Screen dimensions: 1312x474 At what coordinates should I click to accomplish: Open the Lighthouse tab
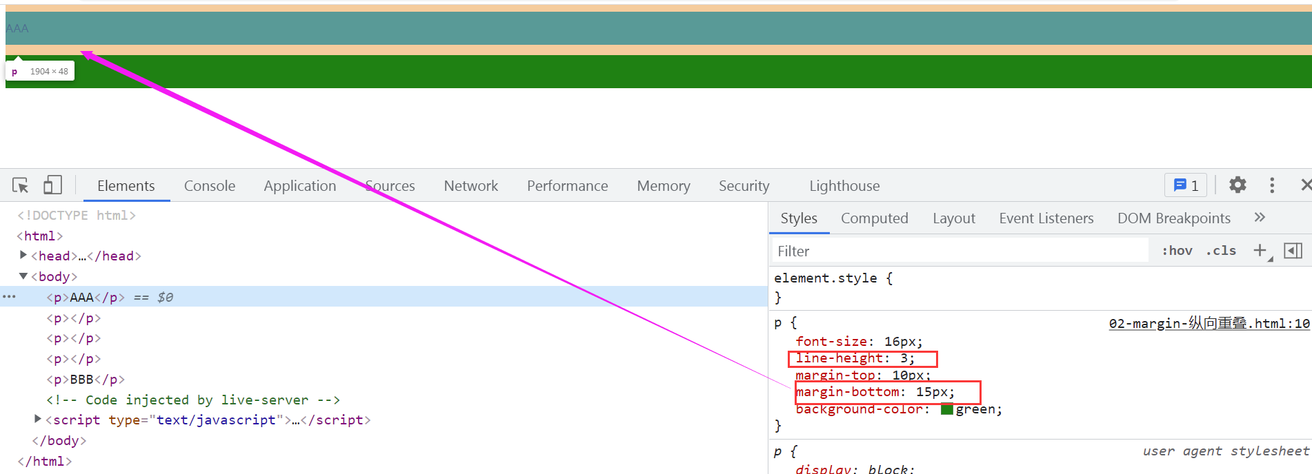(844, 186)
